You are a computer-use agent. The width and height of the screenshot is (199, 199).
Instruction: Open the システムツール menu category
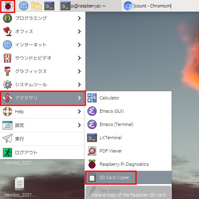click(x=42, y=85)
